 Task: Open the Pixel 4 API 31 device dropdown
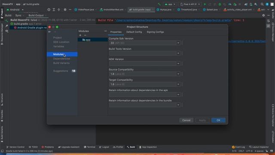point(190,4)
